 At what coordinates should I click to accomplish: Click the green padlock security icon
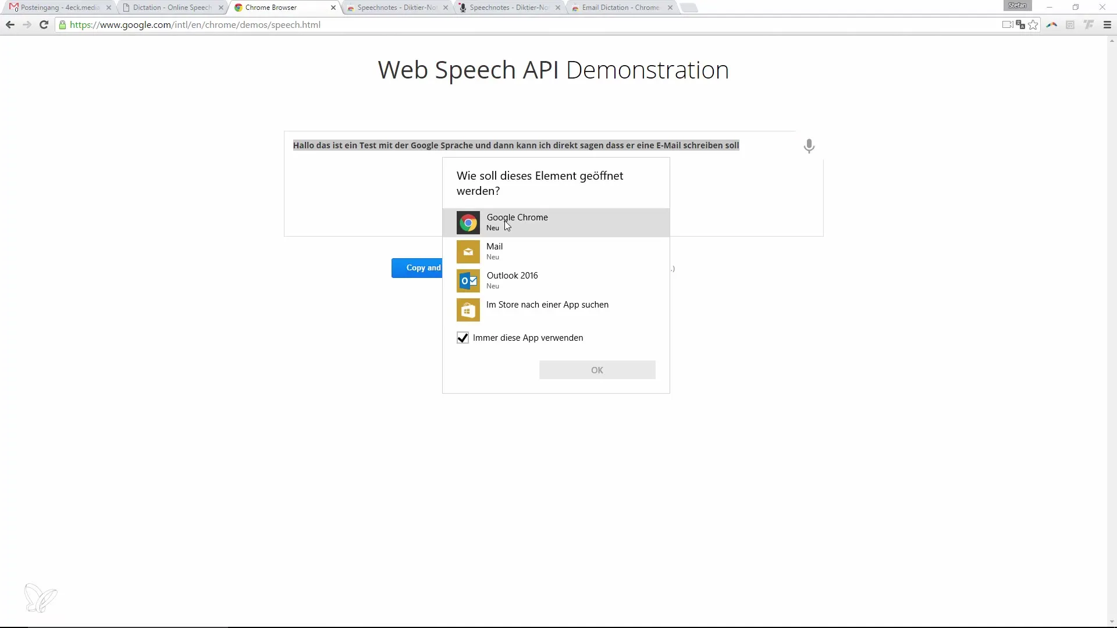click(x=62, y=25)
